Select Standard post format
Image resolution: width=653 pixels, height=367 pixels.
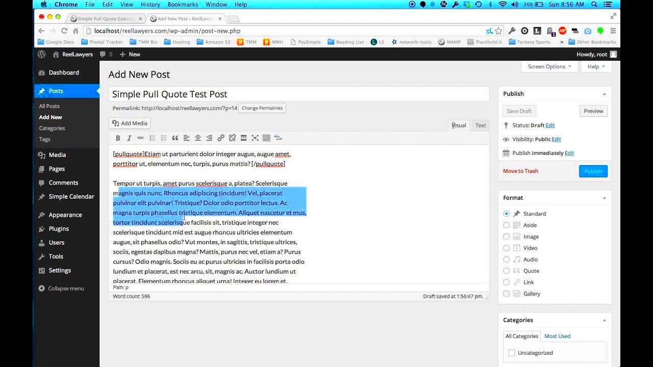coord(506,214)
